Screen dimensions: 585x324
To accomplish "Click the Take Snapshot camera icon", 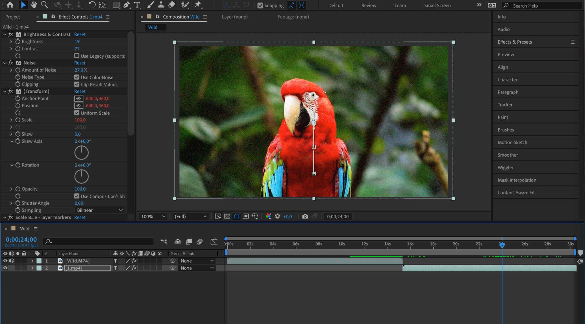I will [305, 216].
